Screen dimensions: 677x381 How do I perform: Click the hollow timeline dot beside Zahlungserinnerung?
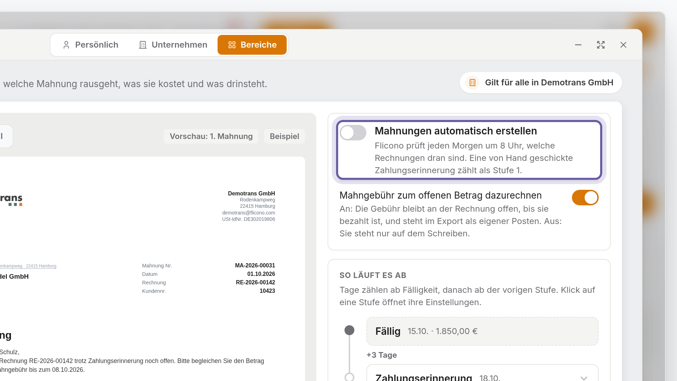click(349, 377)
